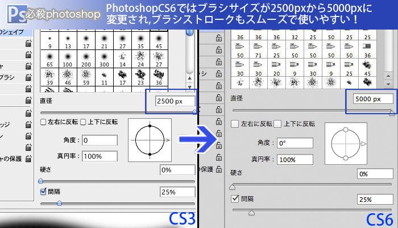The height and width of the screenshot is (228, 398).
Task: Click the 必殺photoshop logo in banner
Action: click(x=54, y=14)
